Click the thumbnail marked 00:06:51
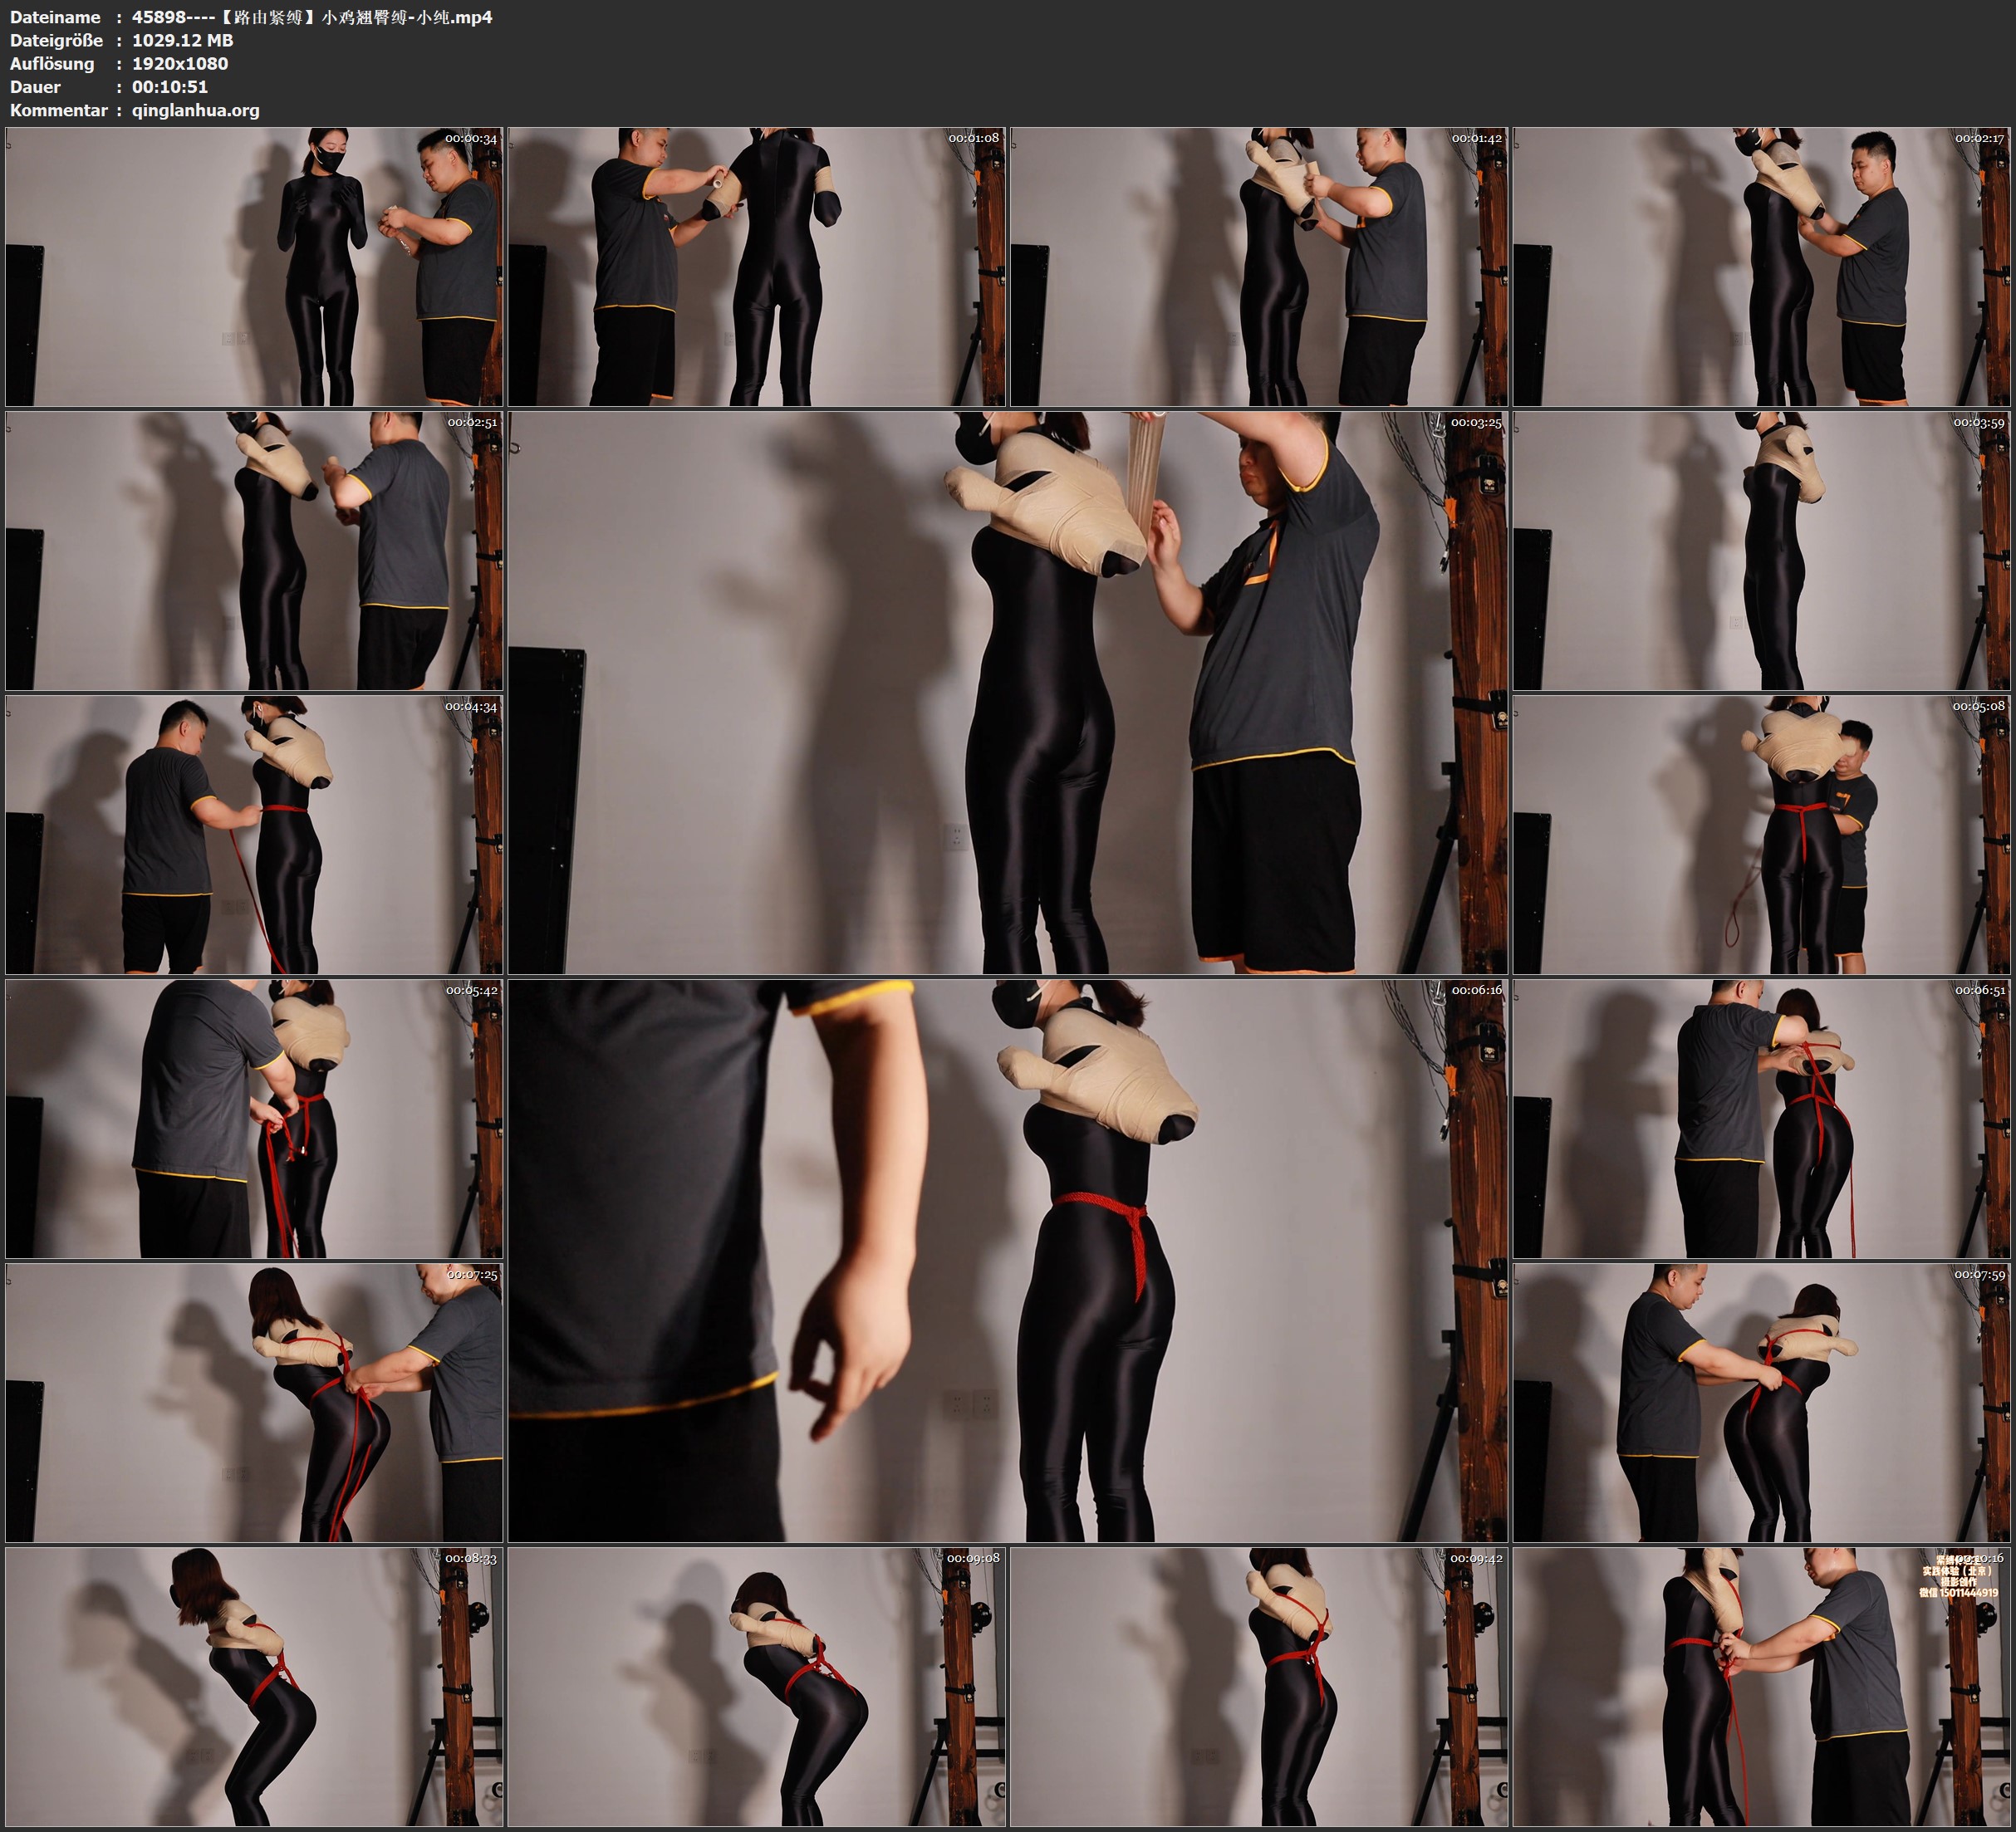 [x=1762, y=1119]
